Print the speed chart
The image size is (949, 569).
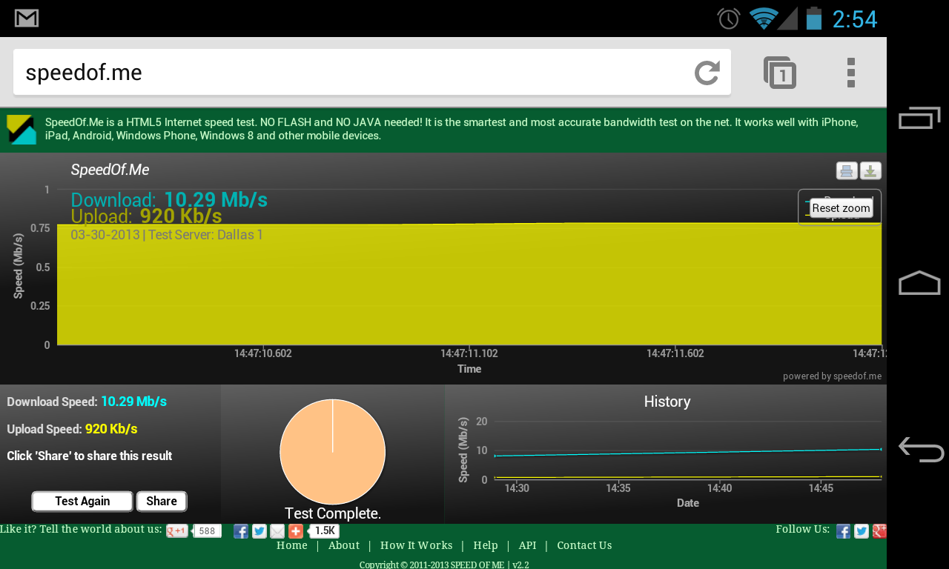[x=847, y=171]
